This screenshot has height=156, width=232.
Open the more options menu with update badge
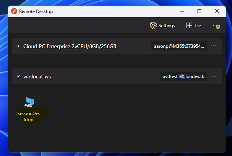coord(216,26)
